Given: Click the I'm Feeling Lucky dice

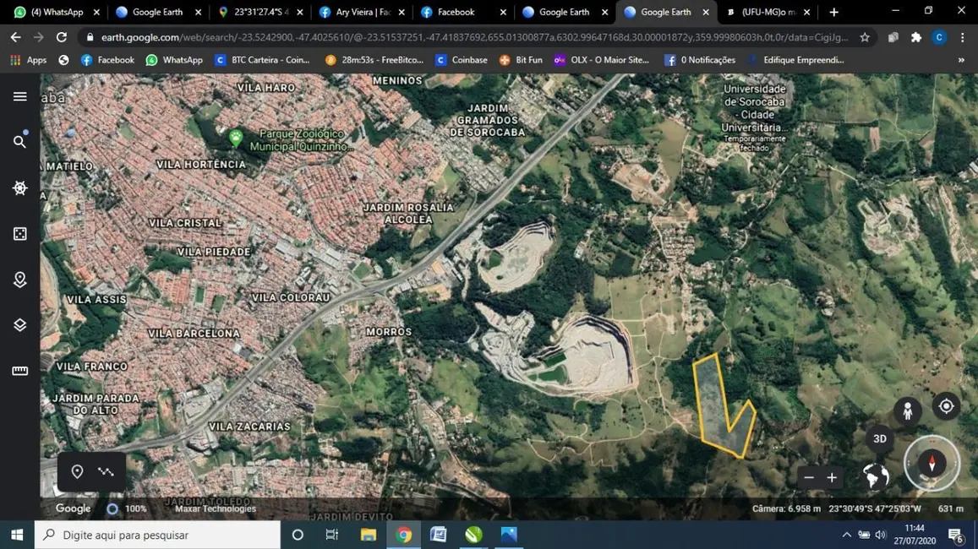Looking at the screenshot, I should (20, 234).
